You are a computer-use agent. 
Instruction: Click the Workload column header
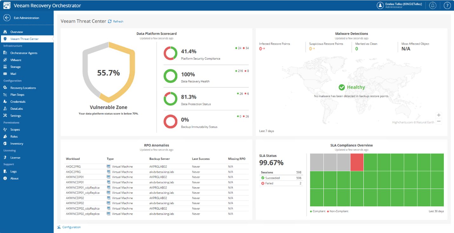pos(73,159)
